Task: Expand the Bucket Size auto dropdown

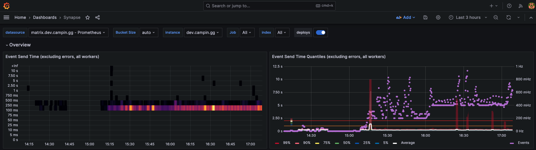Action: point(149,32)
